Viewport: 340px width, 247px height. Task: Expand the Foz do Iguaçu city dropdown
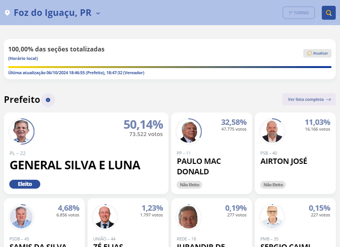pos(98,13)
